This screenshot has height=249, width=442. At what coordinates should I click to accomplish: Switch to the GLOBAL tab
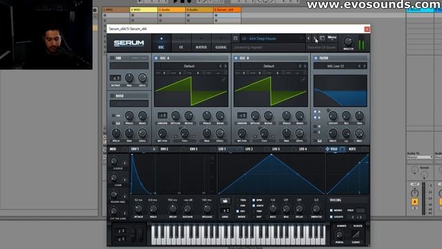pyautogui.click(x=221, y=43)
